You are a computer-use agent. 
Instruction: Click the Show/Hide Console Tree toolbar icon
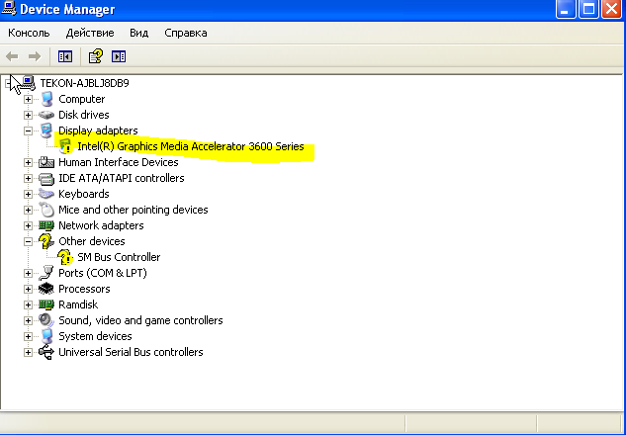coord(65,56)
